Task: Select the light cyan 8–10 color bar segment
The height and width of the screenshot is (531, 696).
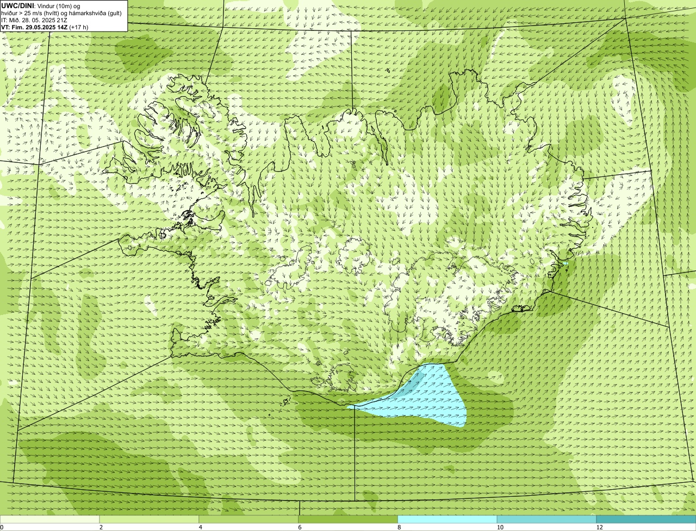Action: (448, 519)
